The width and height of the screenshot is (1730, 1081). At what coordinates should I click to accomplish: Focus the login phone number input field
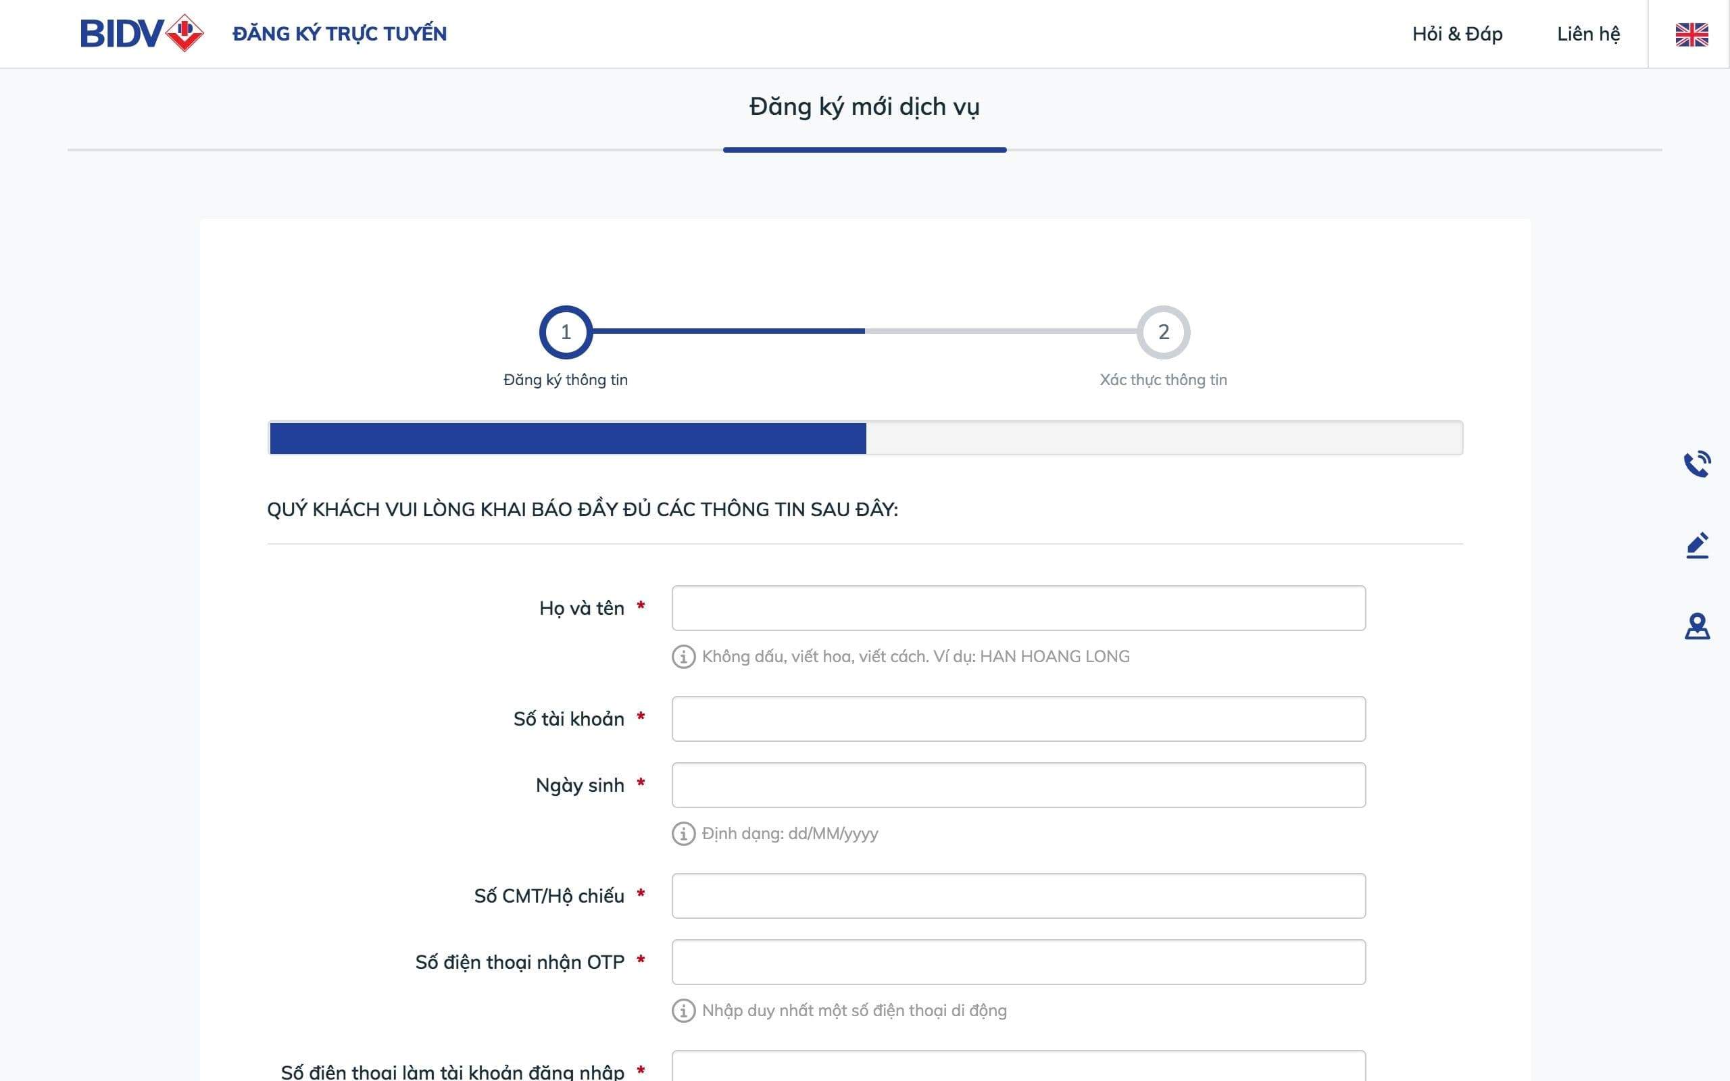[1018, 1066]
